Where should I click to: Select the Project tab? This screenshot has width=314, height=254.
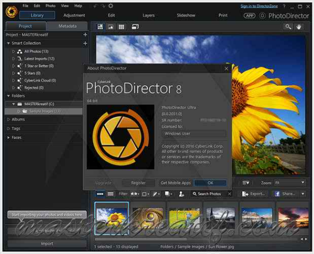point(26,26)
